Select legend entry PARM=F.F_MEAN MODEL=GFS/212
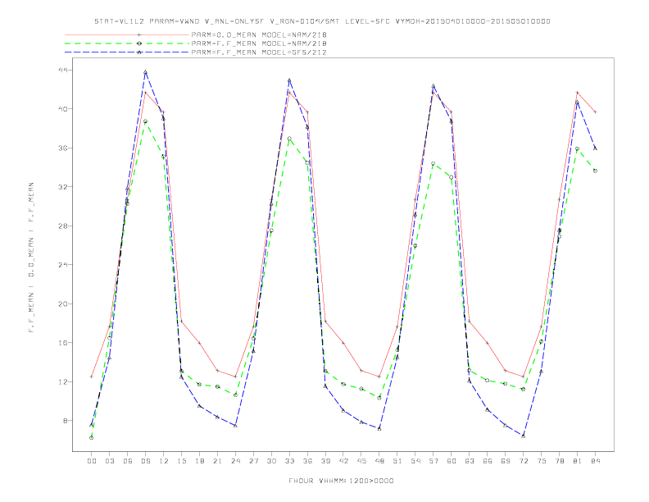The image size is (649, 502). click(x=259, y=52)
